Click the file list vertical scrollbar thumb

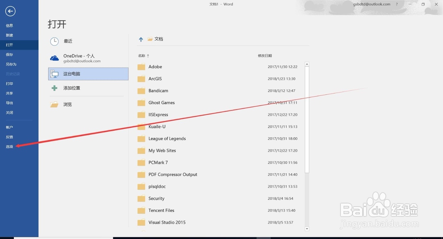coord(307,119)
